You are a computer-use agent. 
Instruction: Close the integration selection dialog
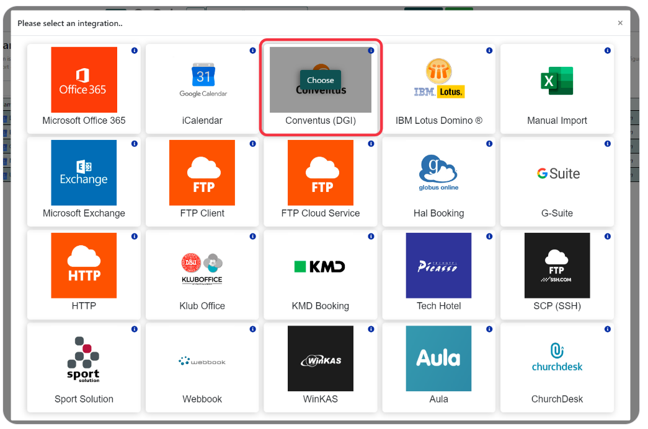620,23
